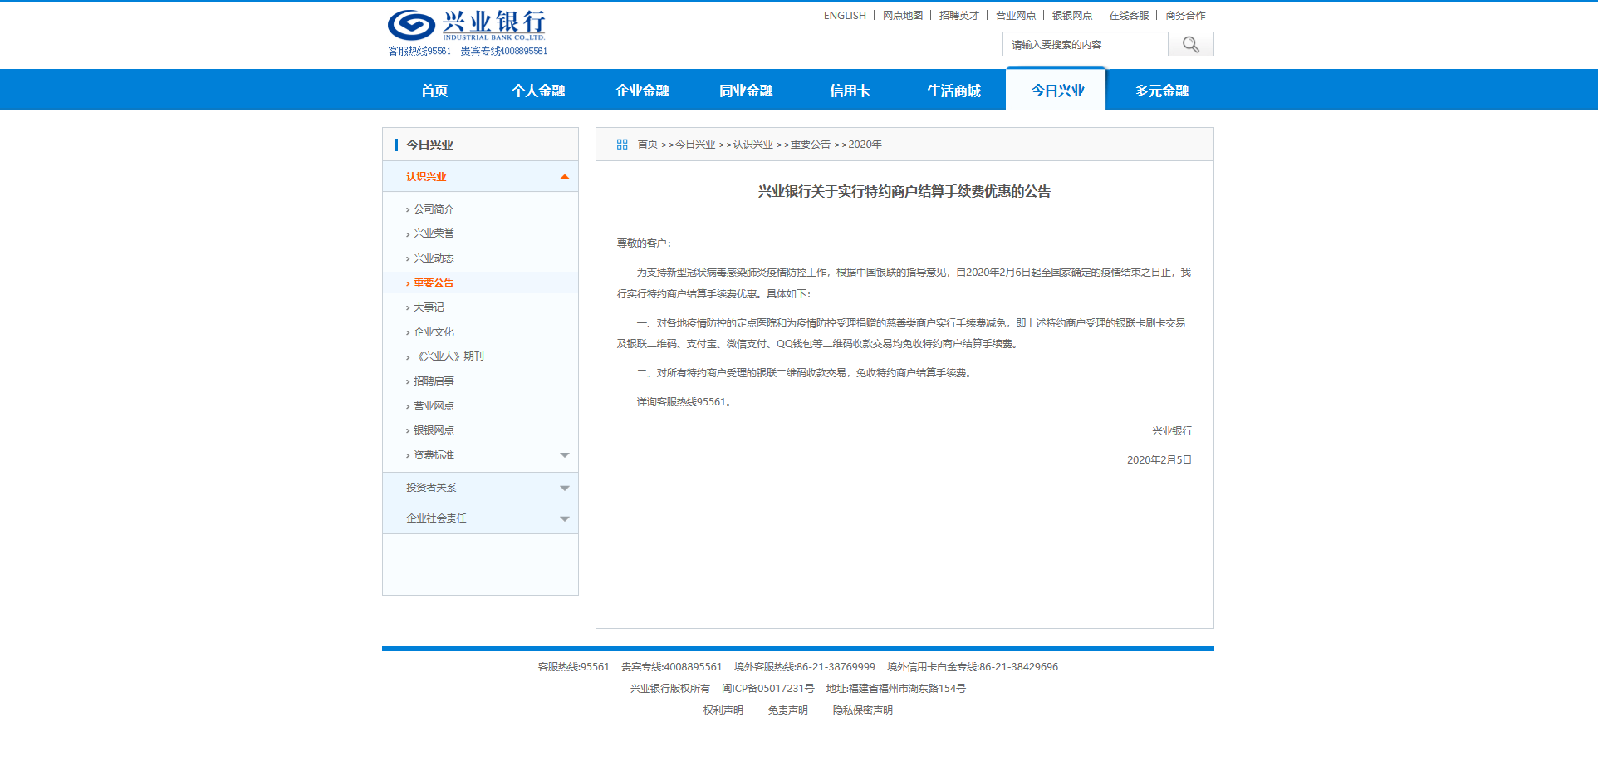This screenshot has height=771, width=1598.
Task: Open 银银网点 in the sidebar
Action: point(434,430)
